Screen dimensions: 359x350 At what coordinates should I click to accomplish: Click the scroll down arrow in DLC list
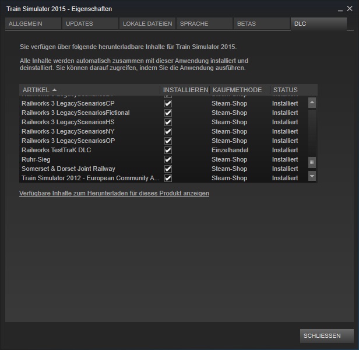coord(312,176)
